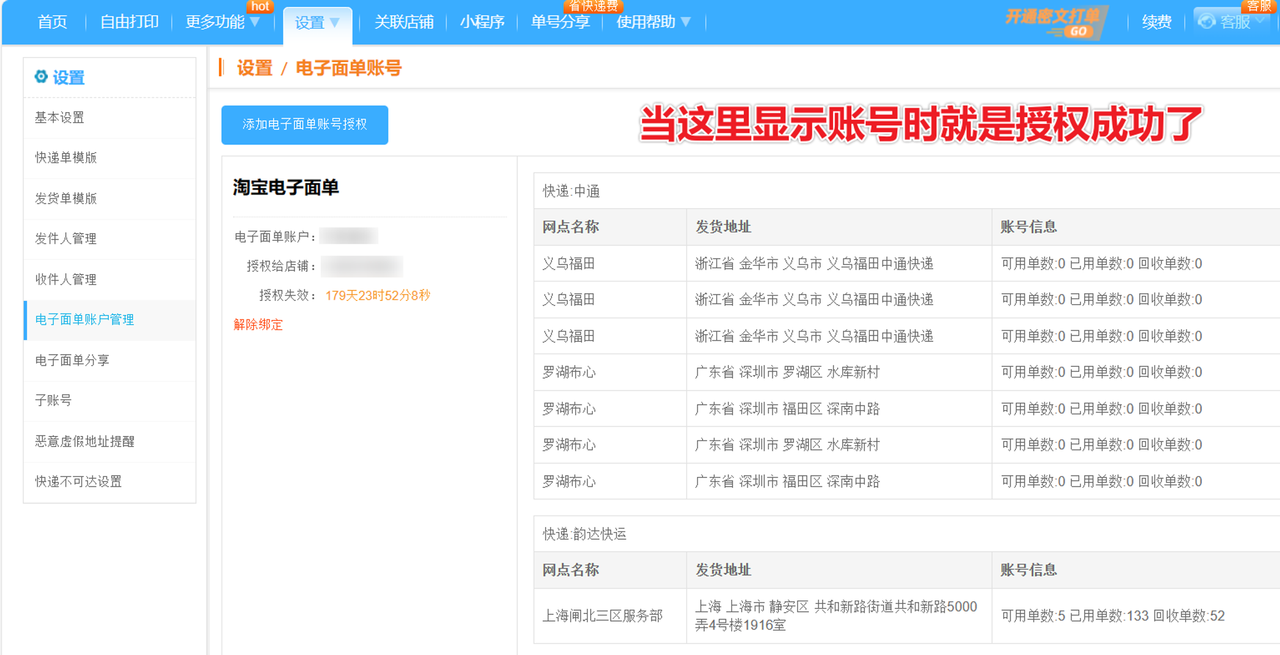1280x655 pixels.
Task: Open 子账号 in the sidebar
Action: (109, 401)
